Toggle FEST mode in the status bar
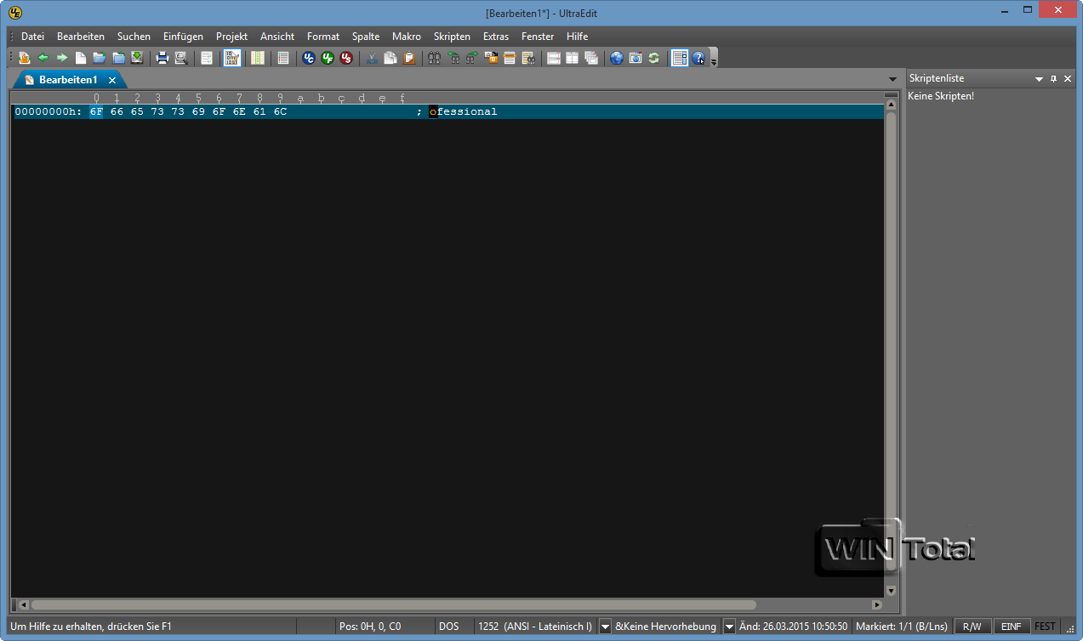The width and height of the screenshot is (1083, 641). pos(1045,627)
